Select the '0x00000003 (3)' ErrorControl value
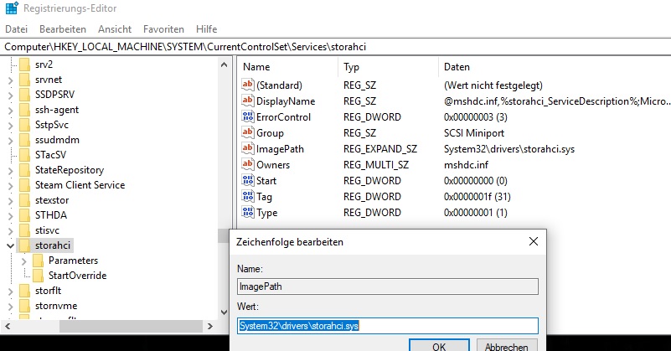The image size is (671, 351). click(x=476, y=116)
